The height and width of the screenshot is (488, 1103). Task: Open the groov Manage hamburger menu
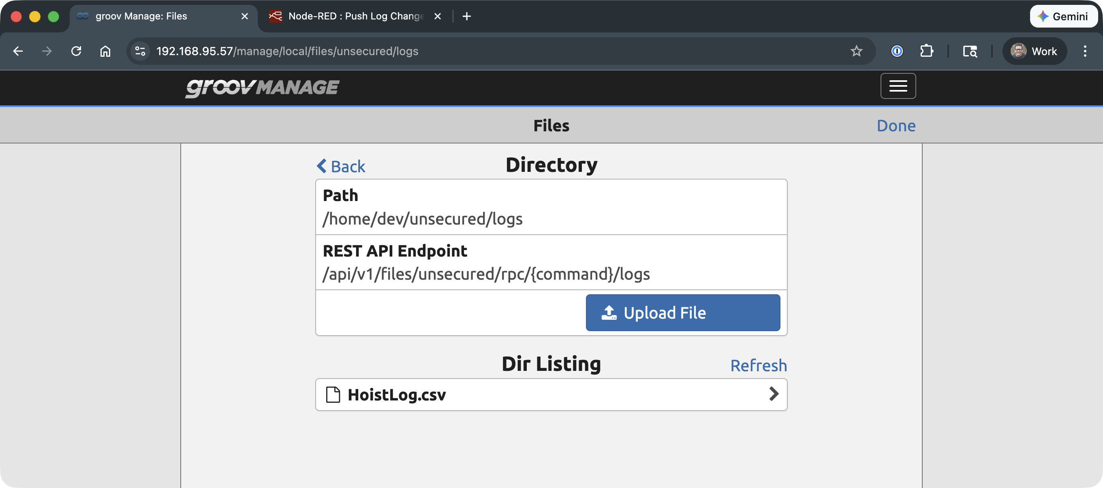pos(898,86)
